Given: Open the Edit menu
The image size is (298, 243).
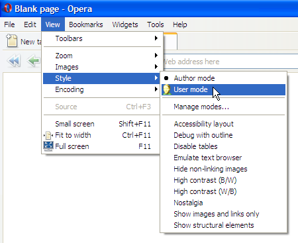Looking at the screenshot, I should (30, 24).
